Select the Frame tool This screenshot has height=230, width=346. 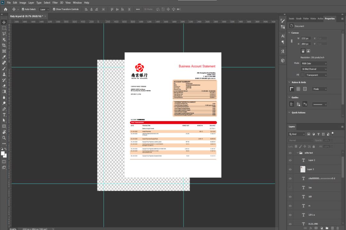pyautogui.click(x=4, y=51)
